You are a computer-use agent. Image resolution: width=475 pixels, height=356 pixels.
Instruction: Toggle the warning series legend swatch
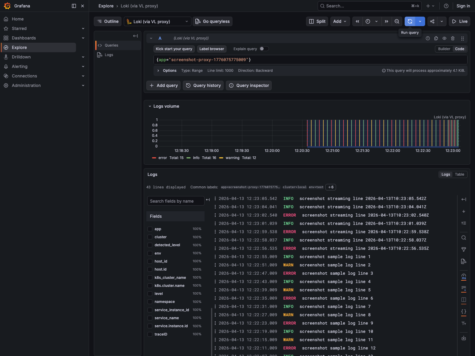pos(221,158)
